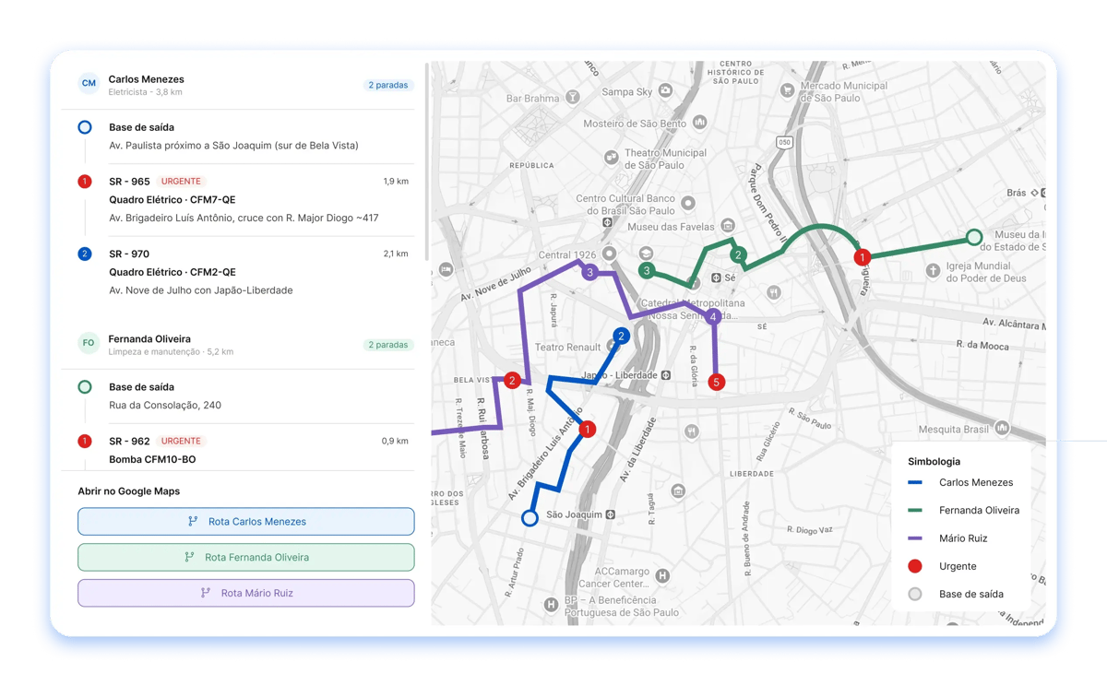Click Carlos Menezes 2 paradas badge

click(x=388, y=85)
